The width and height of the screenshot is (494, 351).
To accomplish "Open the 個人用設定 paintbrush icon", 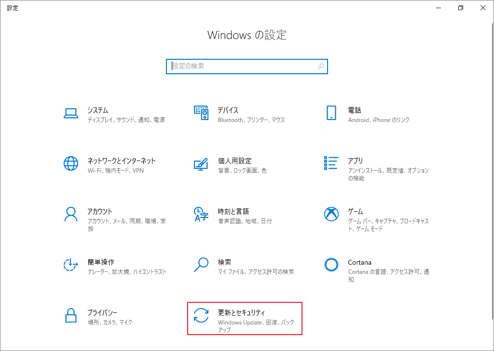I will tap(201, 164).
